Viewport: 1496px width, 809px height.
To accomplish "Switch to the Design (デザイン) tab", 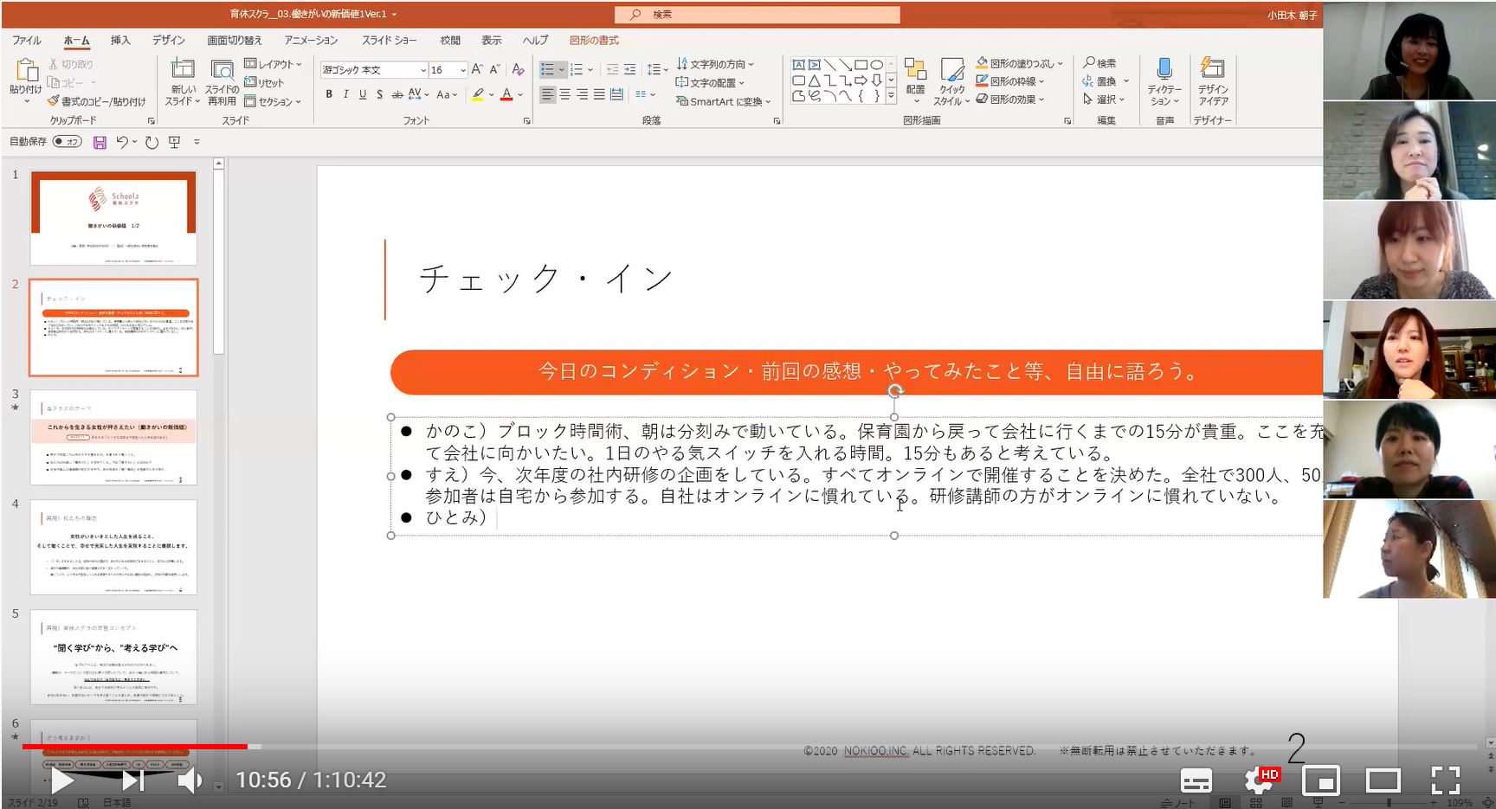I will click(169, 41).
